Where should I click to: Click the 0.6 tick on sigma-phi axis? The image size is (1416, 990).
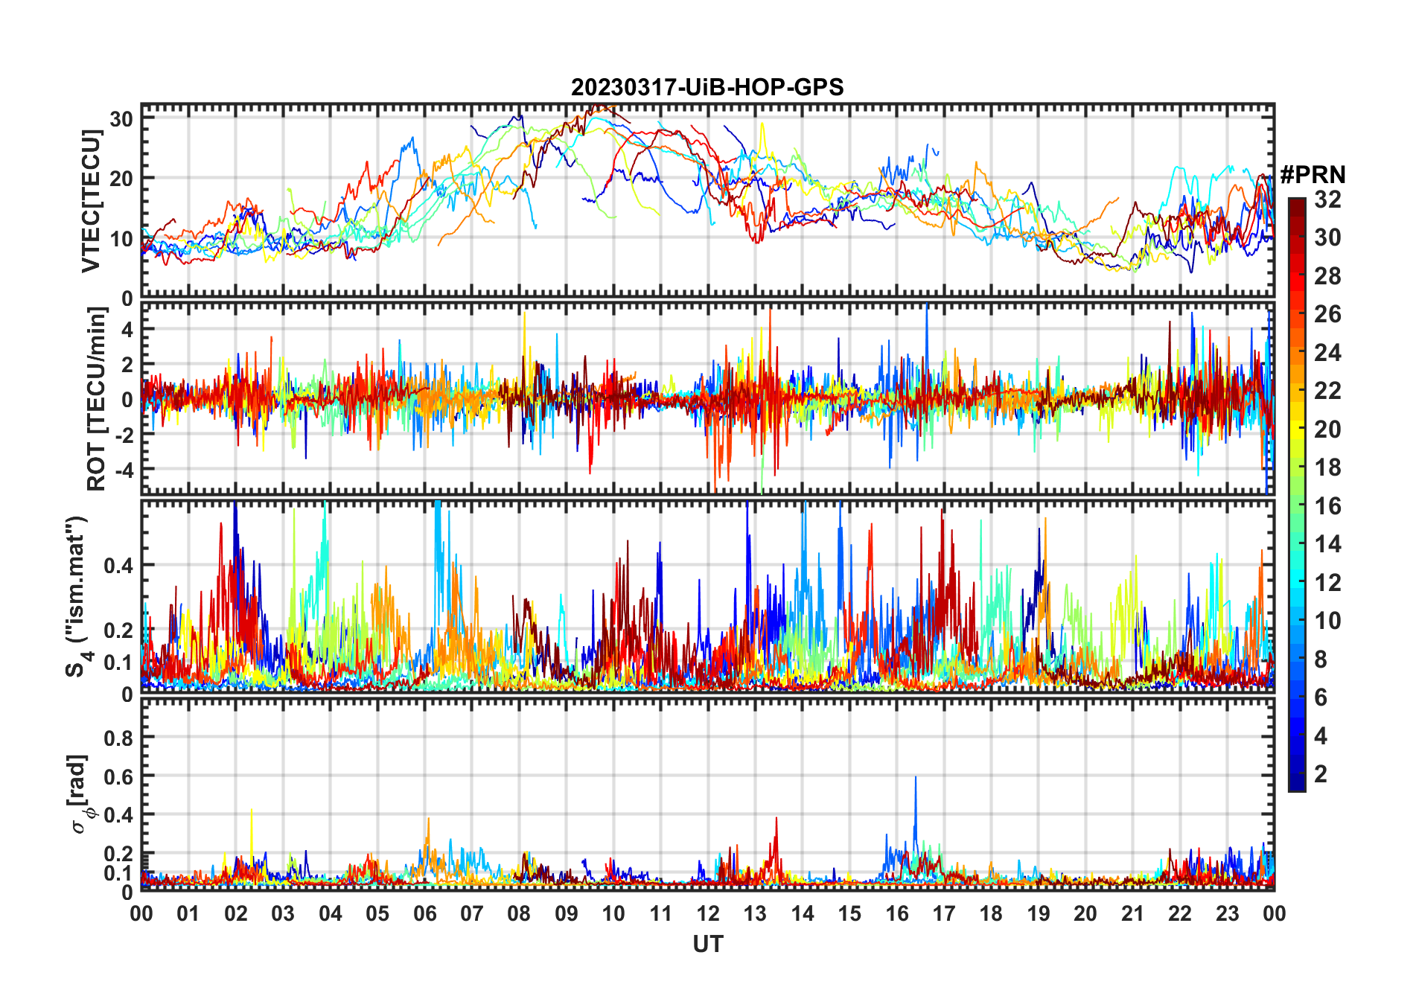click(118, 776)
